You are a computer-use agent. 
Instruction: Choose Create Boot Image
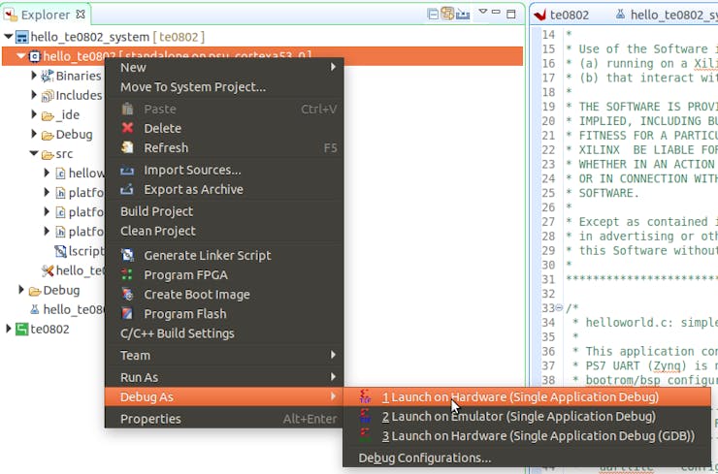tap(224, 295)
